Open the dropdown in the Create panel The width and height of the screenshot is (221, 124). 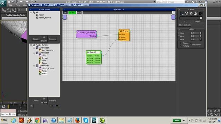201,18
